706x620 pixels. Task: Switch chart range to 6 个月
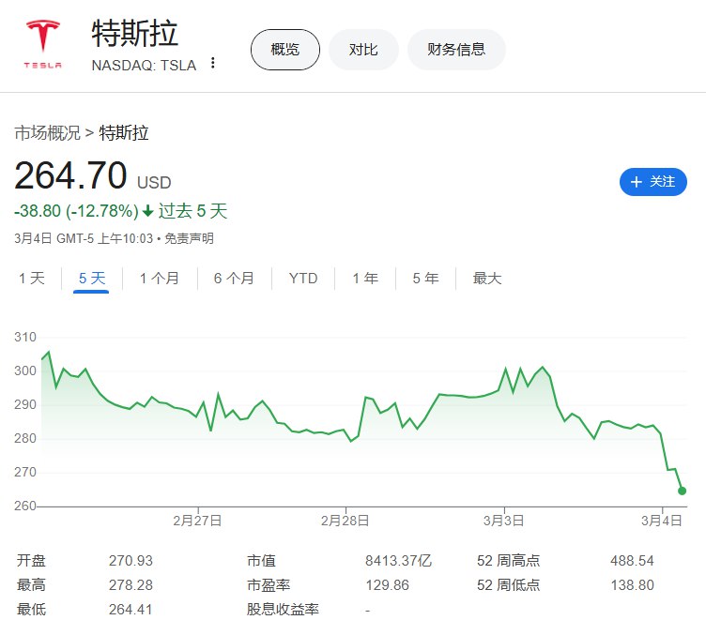(234, 279)
